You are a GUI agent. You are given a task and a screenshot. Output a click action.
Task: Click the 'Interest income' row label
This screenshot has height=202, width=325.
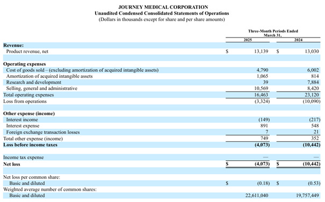(22, 119)
